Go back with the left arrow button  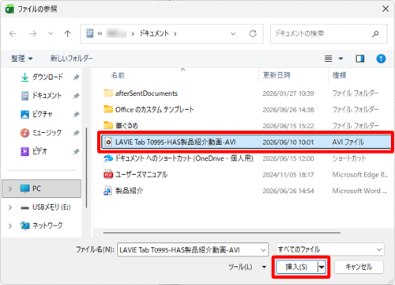point(13,34)
